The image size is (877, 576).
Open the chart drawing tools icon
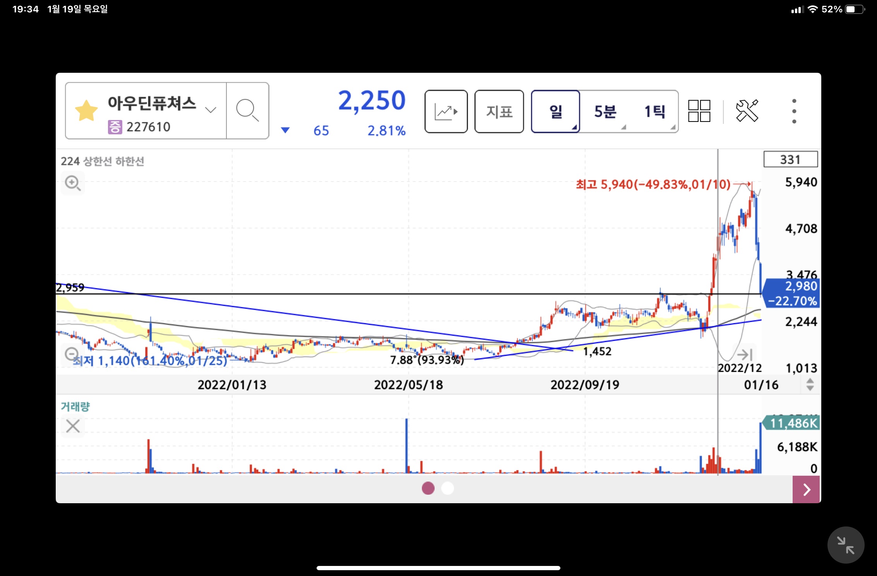(747, 111)
